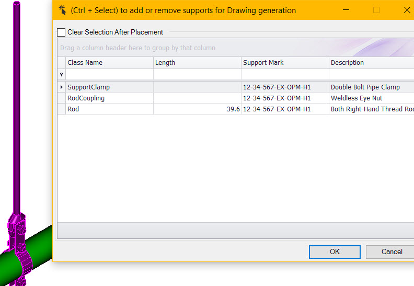Screen dimensions: 414x286
Task: Select the Rod row
Action: [x=236, y=109]
